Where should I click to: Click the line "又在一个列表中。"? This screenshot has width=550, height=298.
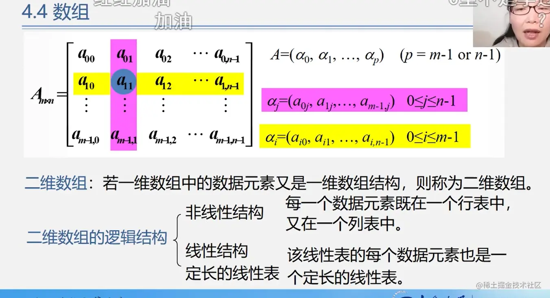(344, 224)
